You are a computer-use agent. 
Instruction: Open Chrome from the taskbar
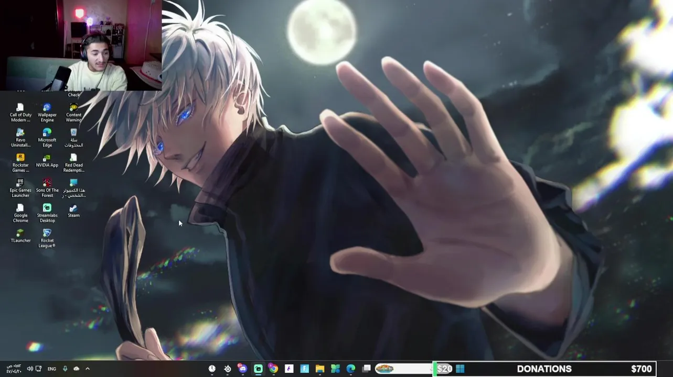coord(273,369)
